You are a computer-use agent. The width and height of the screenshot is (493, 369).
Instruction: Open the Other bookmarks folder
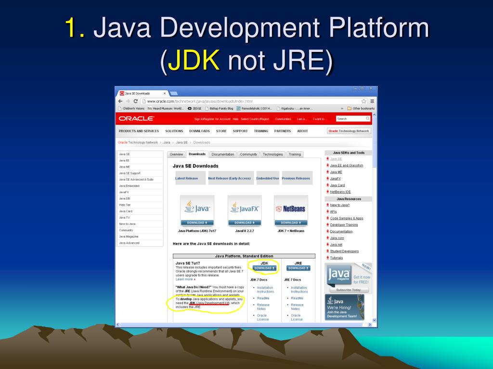(361, 109)
